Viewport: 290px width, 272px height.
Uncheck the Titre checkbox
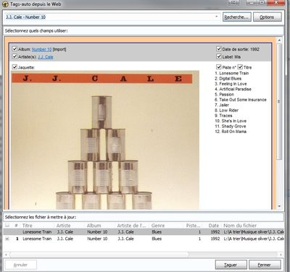pos(240,67)
